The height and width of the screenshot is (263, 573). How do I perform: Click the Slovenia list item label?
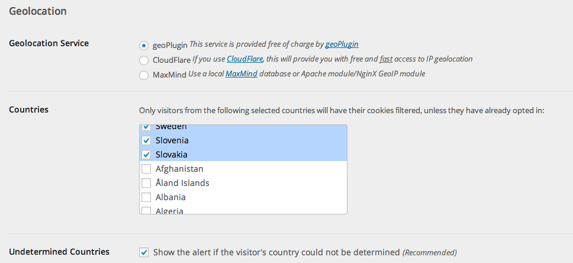pyautogui.click(x=172, y=140)
